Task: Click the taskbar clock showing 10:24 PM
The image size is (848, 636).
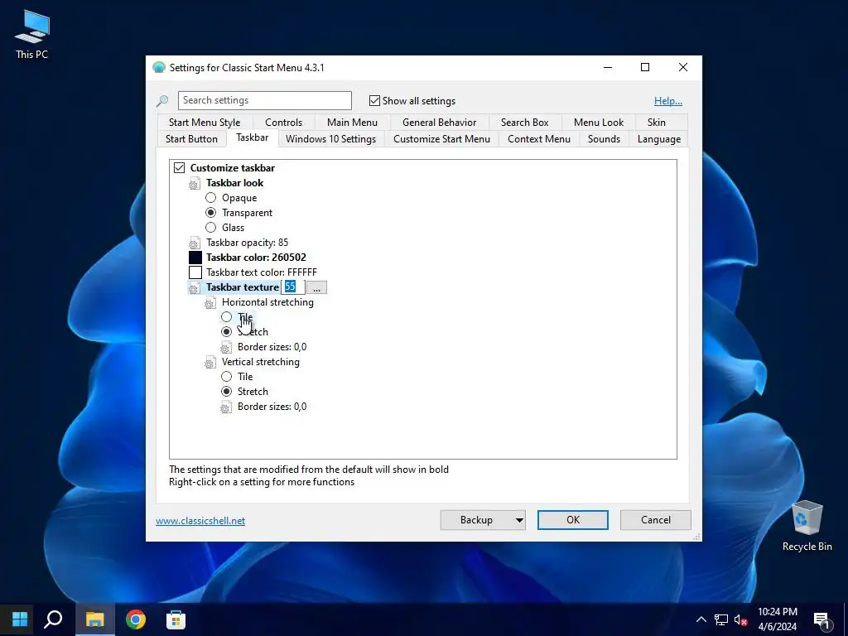Action: pyautogui.click(x=777, y=619)
